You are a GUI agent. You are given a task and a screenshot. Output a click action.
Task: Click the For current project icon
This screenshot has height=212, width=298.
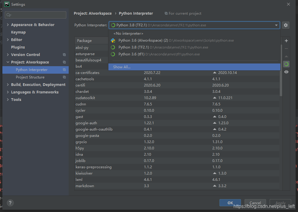166,13
